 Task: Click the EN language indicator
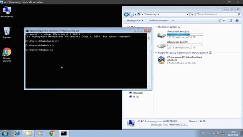204,133
